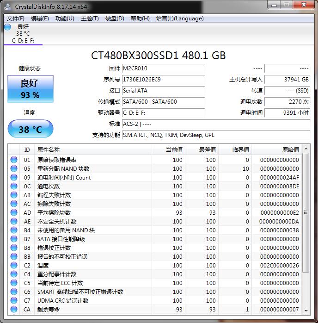Click raw value 002C00000026 in 温度 row
The image size is (318, 323).
pos(279,265)
